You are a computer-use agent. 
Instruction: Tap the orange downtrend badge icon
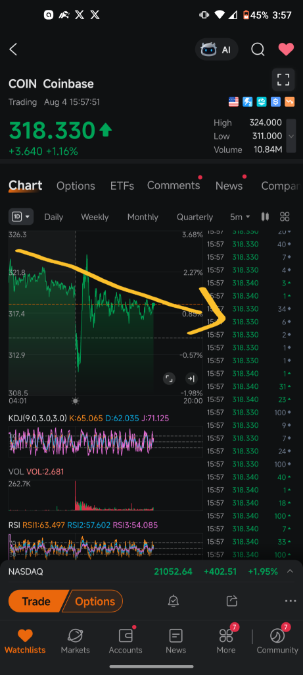pyautogui.click(x=290, y=102)
